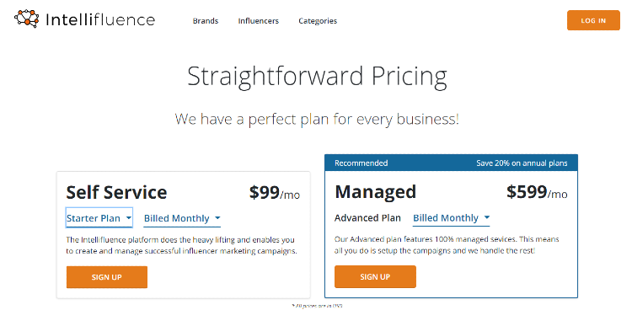The height and width of the screenshot is (310, 632).
Task: Click the Managed billing dropdown arrow
Action: [486, 217]
